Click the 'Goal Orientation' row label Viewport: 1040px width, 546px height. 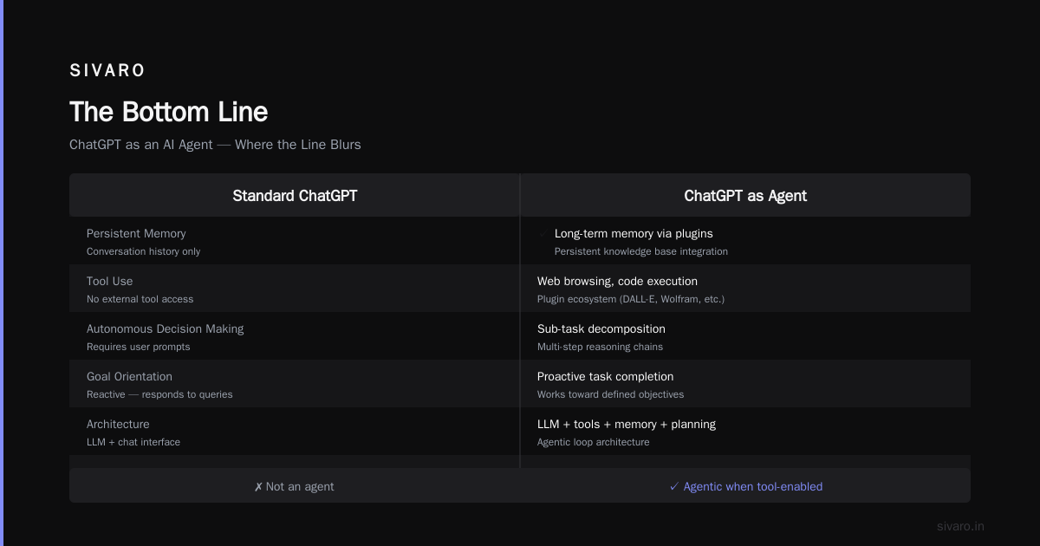pyautogui.click(x=130, y=377)
